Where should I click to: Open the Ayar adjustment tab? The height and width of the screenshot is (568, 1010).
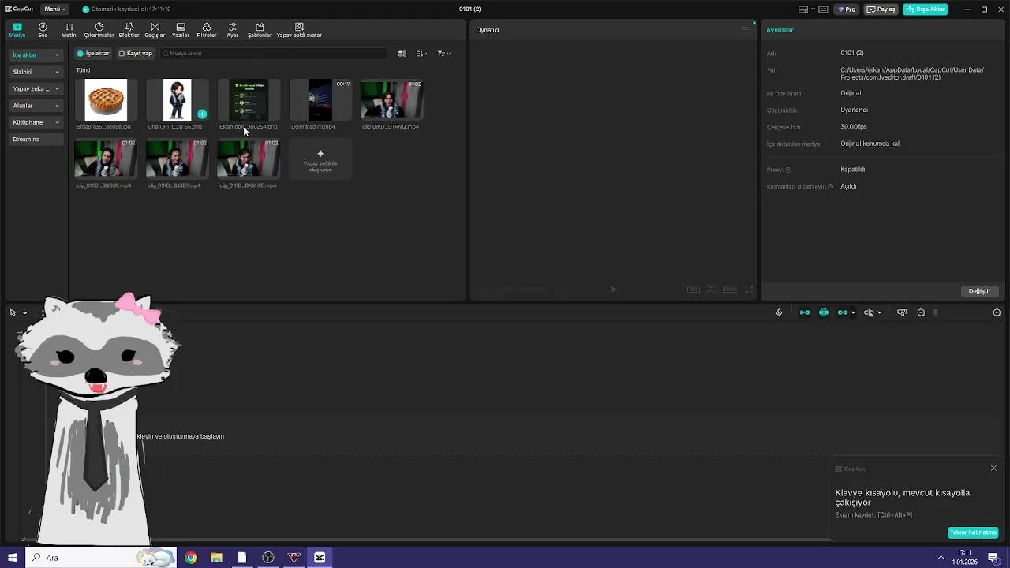pyautogui.click(x=232, y=30)
